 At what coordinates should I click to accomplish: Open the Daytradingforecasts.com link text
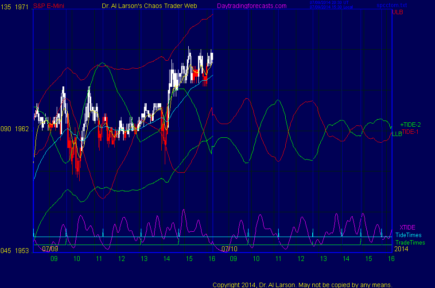pyautogui.click(x=252, y=6)
